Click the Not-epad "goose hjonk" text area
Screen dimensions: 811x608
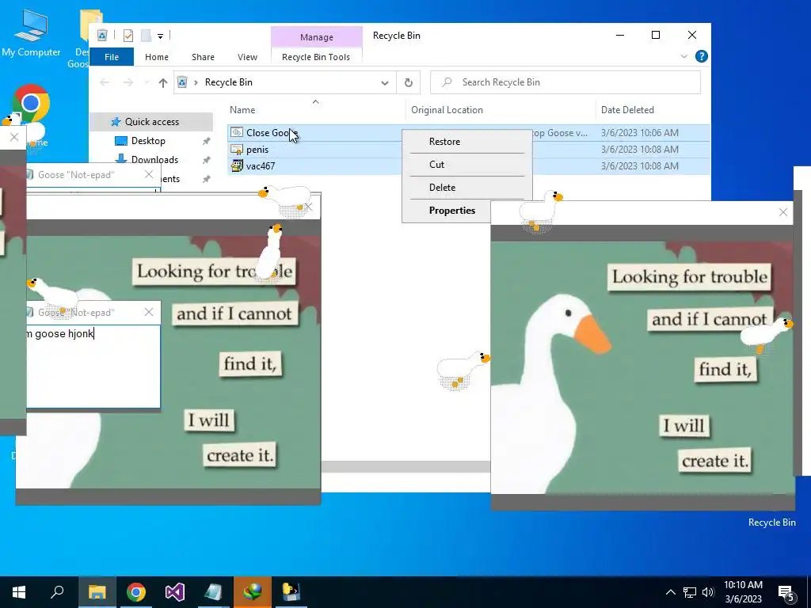(x=93, y=366)
